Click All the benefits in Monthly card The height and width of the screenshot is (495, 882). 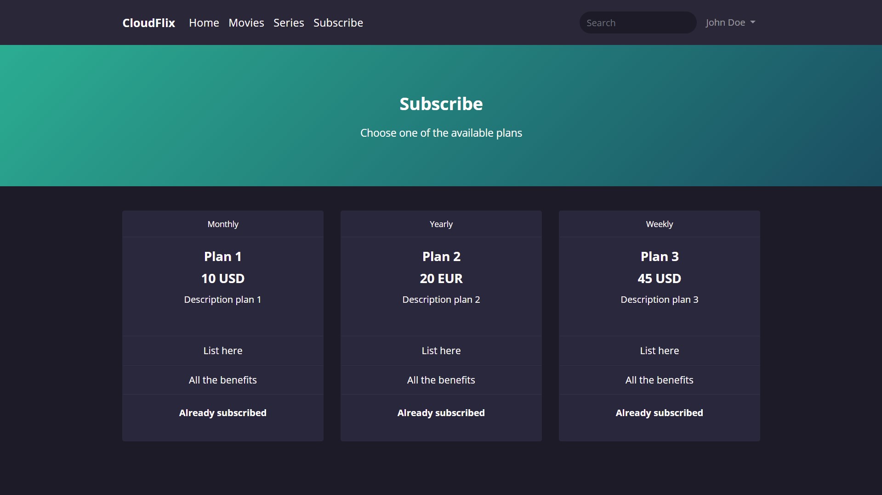point(223,380)
